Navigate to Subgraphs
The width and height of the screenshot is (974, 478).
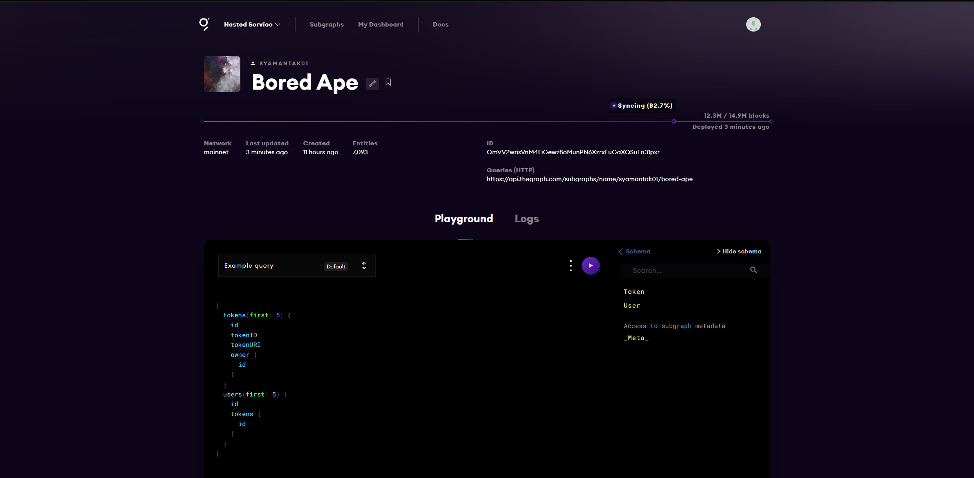pyautogui.click(x=326, y=24)
